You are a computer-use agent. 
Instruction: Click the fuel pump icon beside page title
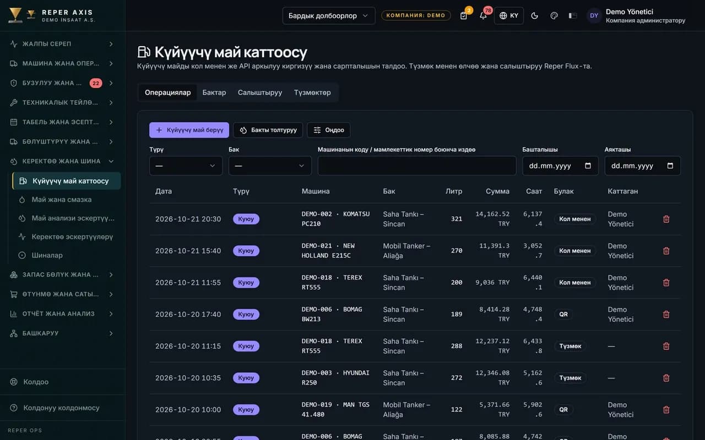144,52
